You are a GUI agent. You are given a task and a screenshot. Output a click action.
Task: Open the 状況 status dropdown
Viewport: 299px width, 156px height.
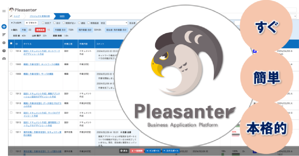point(117,23)
